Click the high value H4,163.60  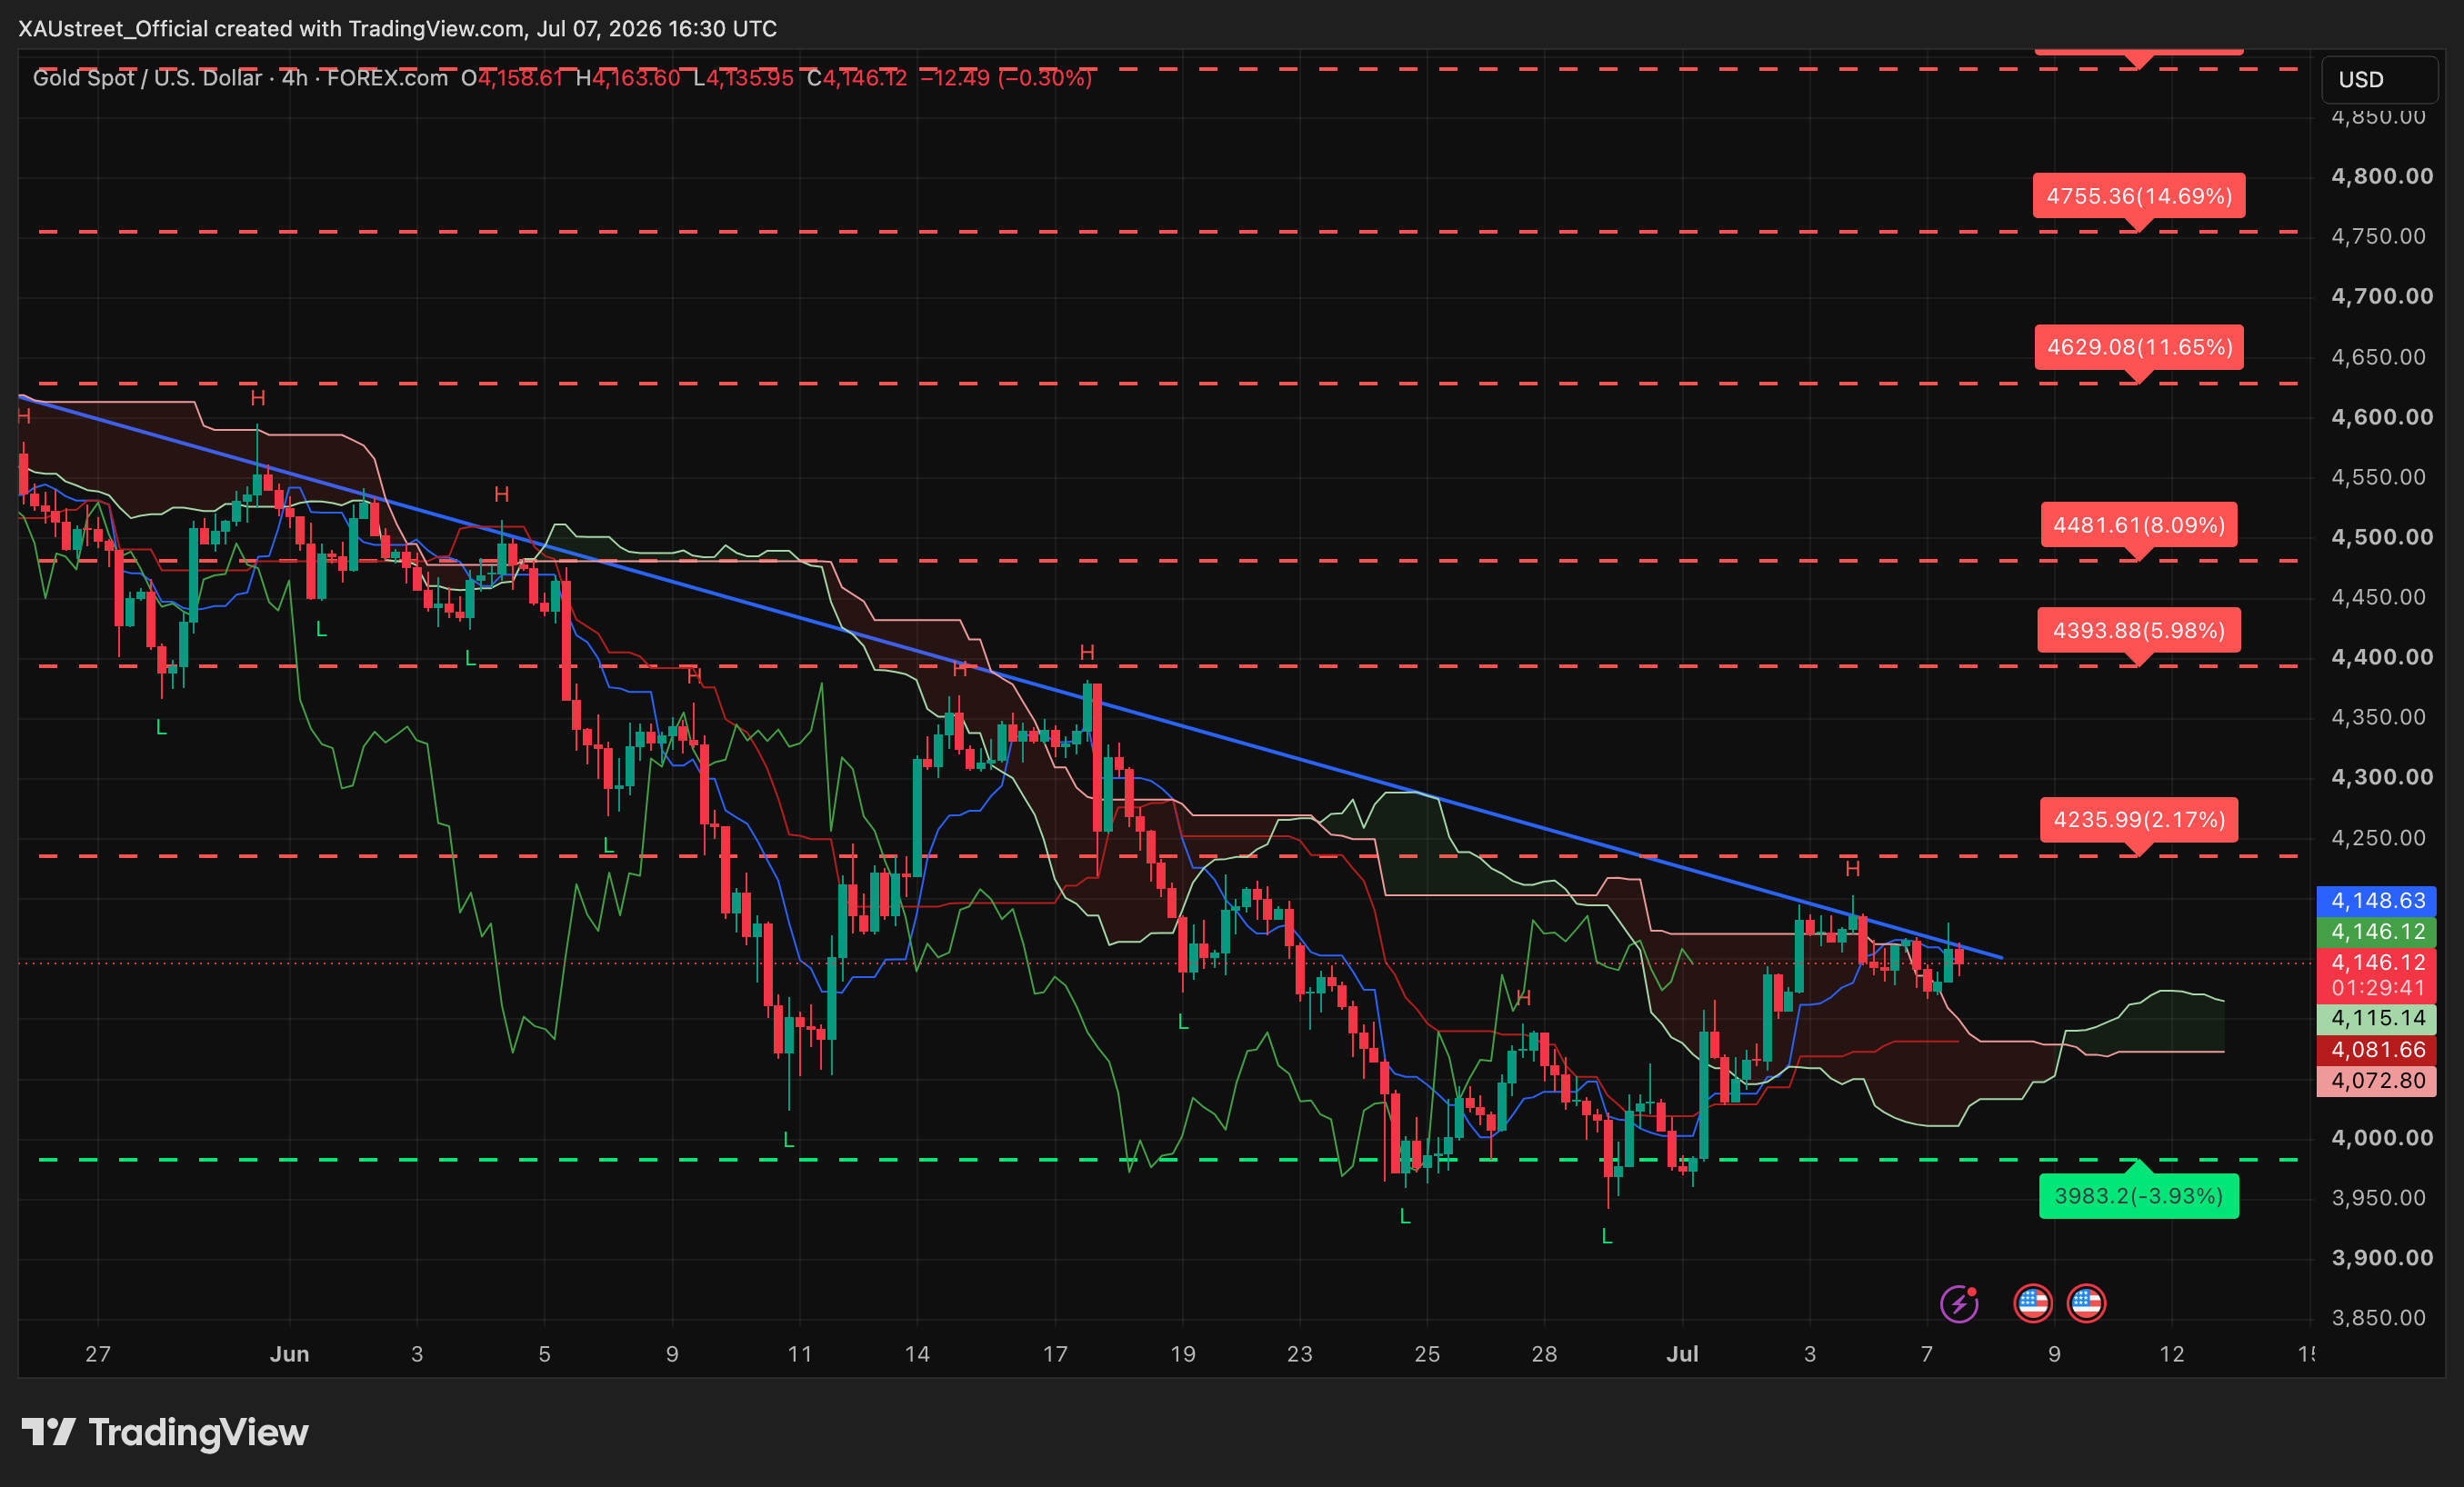(x=628, y=78)
